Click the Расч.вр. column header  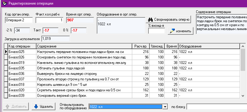(141, 46)
